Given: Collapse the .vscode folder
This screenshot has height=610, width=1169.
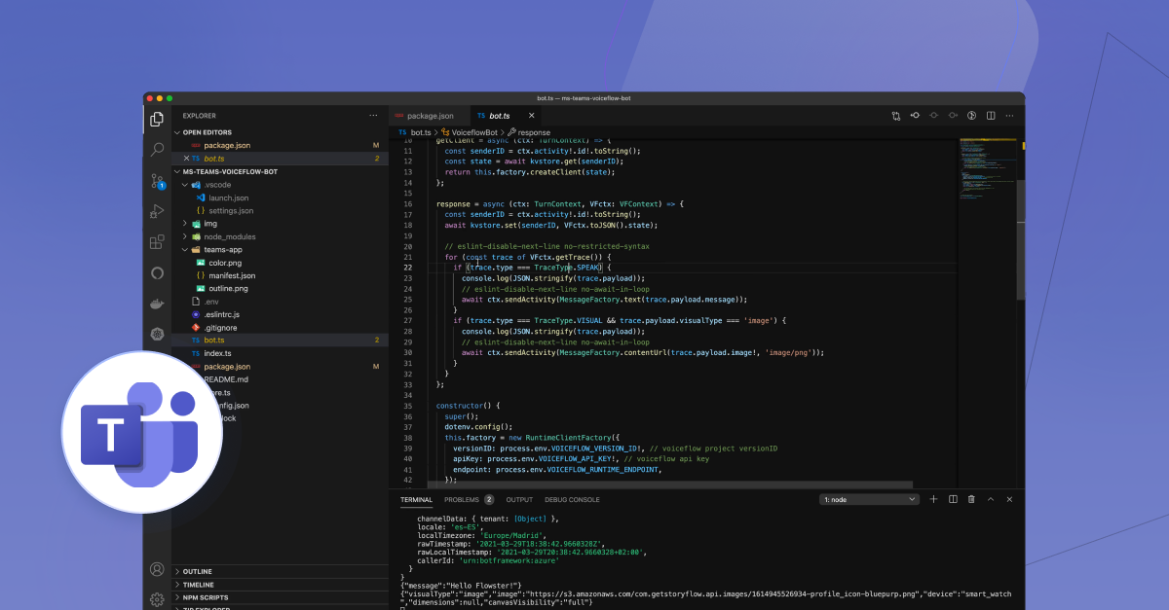Looking at the screenshot, I should pos(185,184).
